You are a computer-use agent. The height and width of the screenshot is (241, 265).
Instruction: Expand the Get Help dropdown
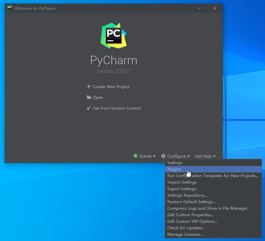pos(205,156)
